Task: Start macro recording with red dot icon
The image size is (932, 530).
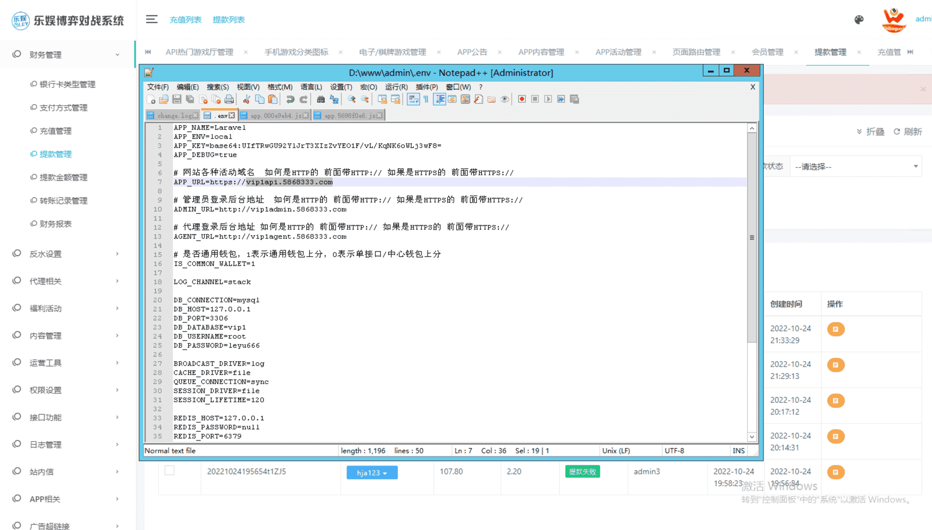Action: tap(522, 100)
